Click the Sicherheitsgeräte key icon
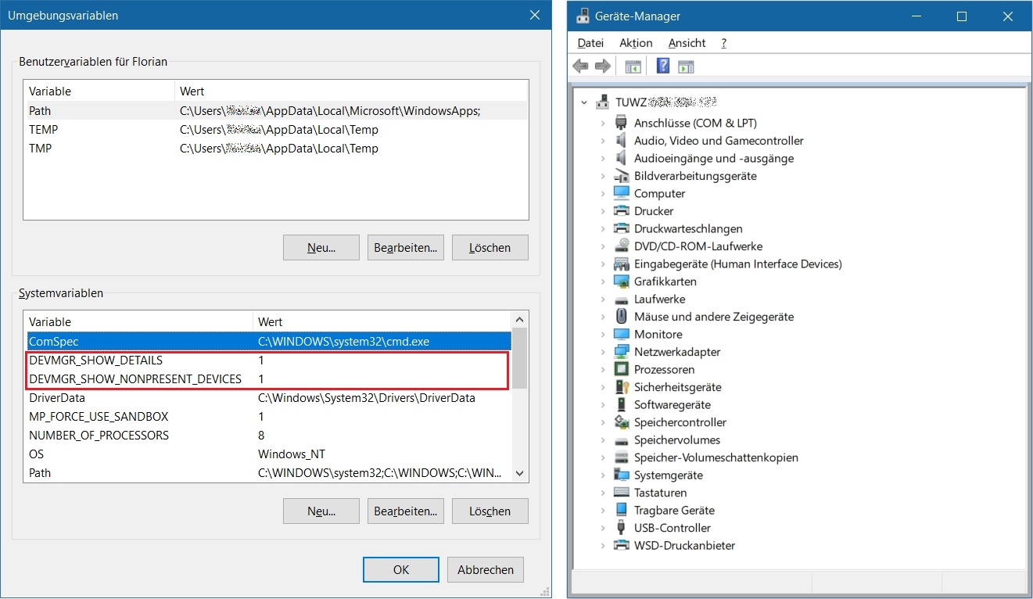This screenshot has height=599, width=1033. [622, 387]
